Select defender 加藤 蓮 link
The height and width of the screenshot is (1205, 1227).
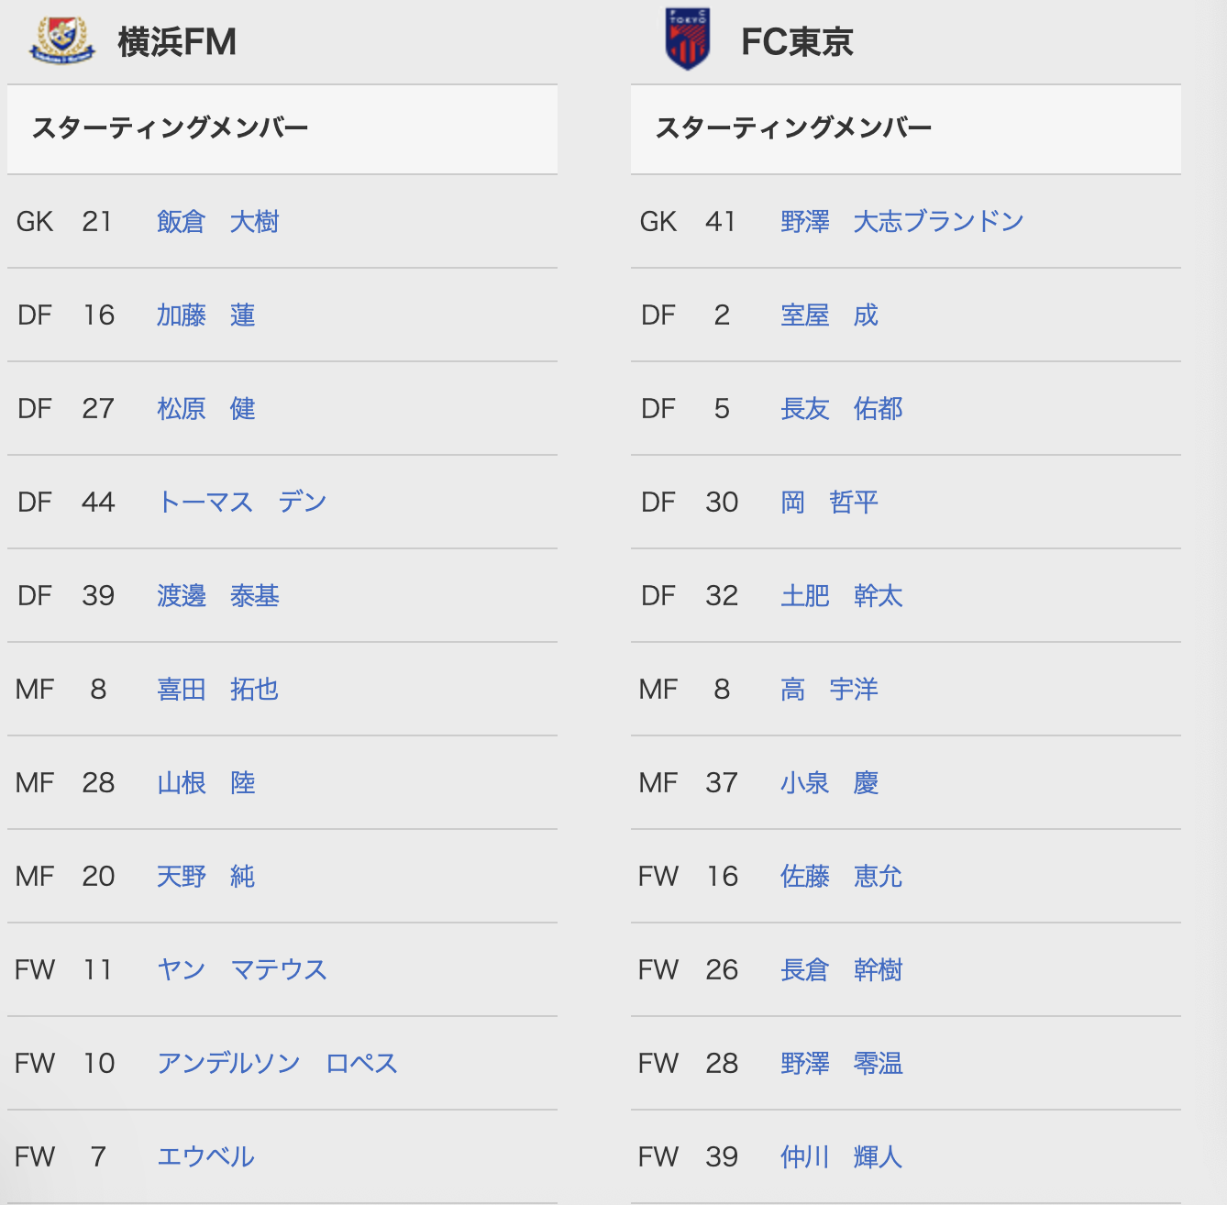206,315
